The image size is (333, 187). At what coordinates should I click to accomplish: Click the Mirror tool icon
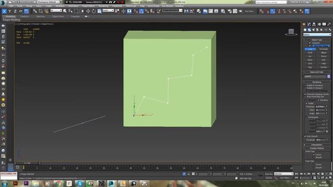tap(186, 11)
